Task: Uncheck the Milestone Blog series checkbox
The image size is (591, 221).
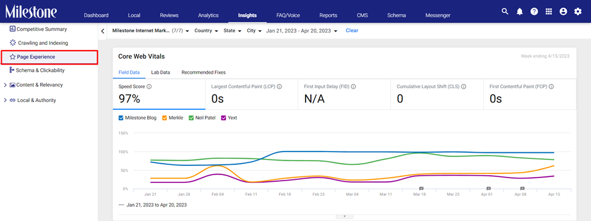Action: coord(121,118)
